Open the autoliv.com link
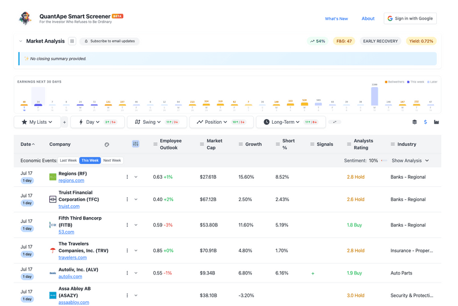The height and width of the screenshot is (306, 458). 70,276
